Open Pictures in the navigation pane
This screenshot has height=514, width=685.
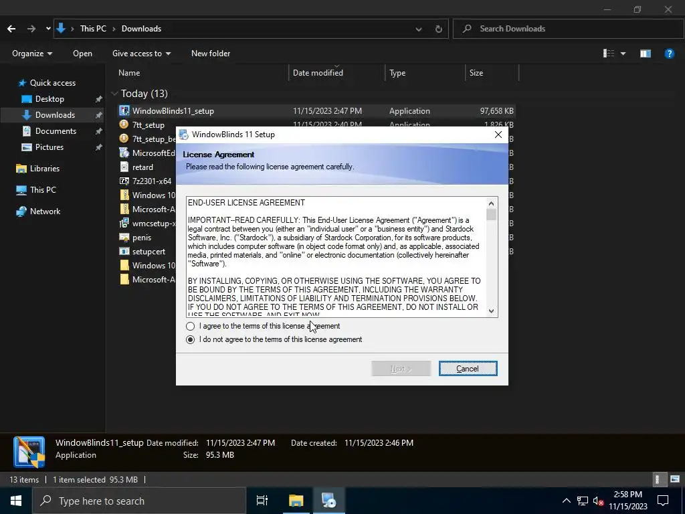(x=50, y=147)
